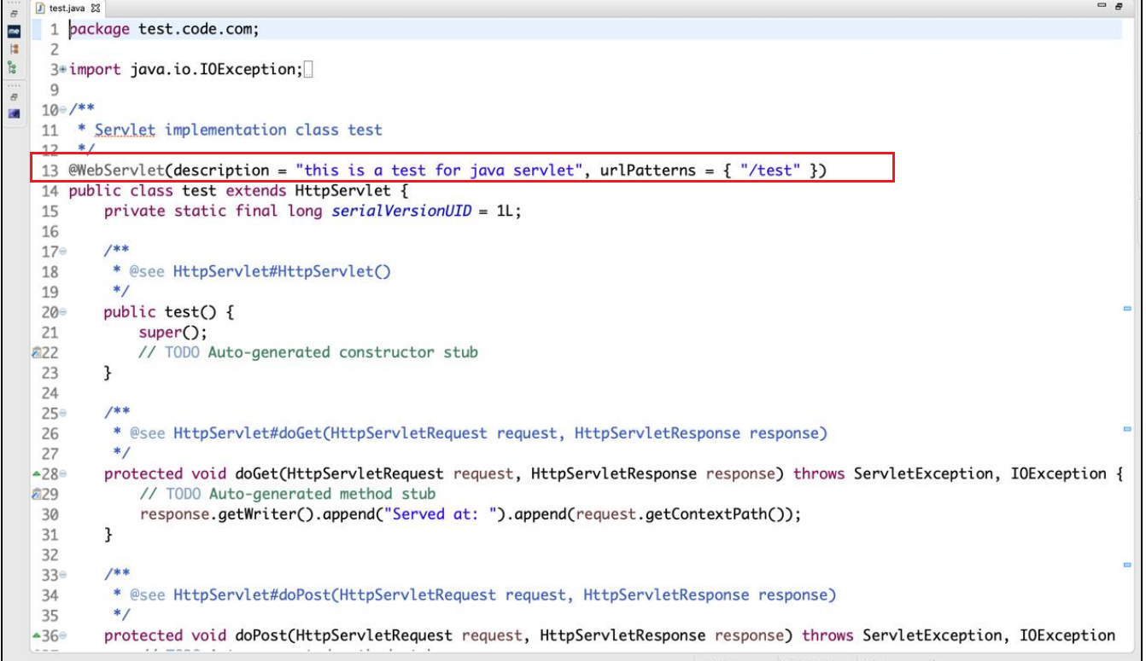The image size is (1146, 661).
Task: Click the override indicator on line 28
Action: [36, 473]
